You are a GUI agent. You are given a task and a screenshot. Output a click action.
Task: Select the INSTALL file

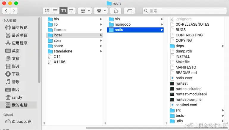point(196,57)
